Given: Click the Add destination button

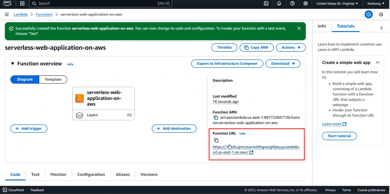Looking at the screenshot, I should [174, 129].
